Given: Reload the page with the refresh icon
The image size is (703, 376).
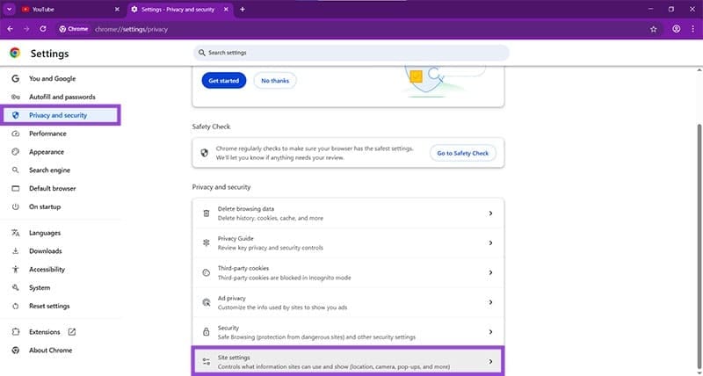Looking at the screenshot, I should click(42, 29).
